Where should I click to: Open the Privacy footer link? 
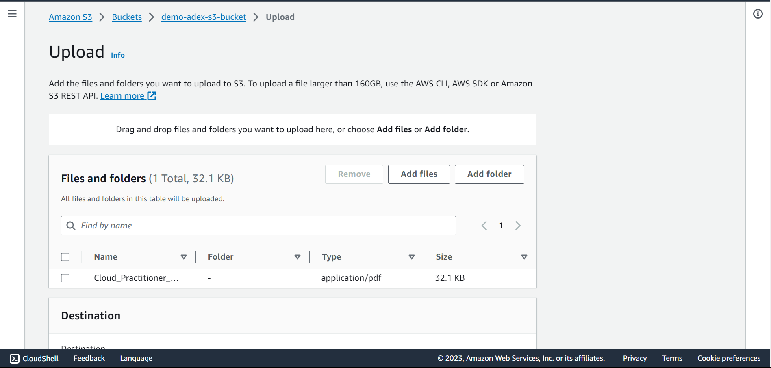point(634,358)
